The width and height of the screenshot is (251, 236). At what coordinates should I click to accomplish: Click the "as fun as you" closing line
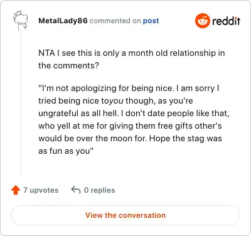[66, 151]
